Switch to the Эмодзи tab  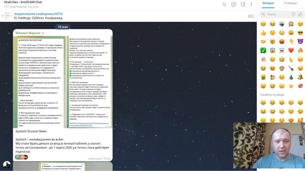click(268, 3)
